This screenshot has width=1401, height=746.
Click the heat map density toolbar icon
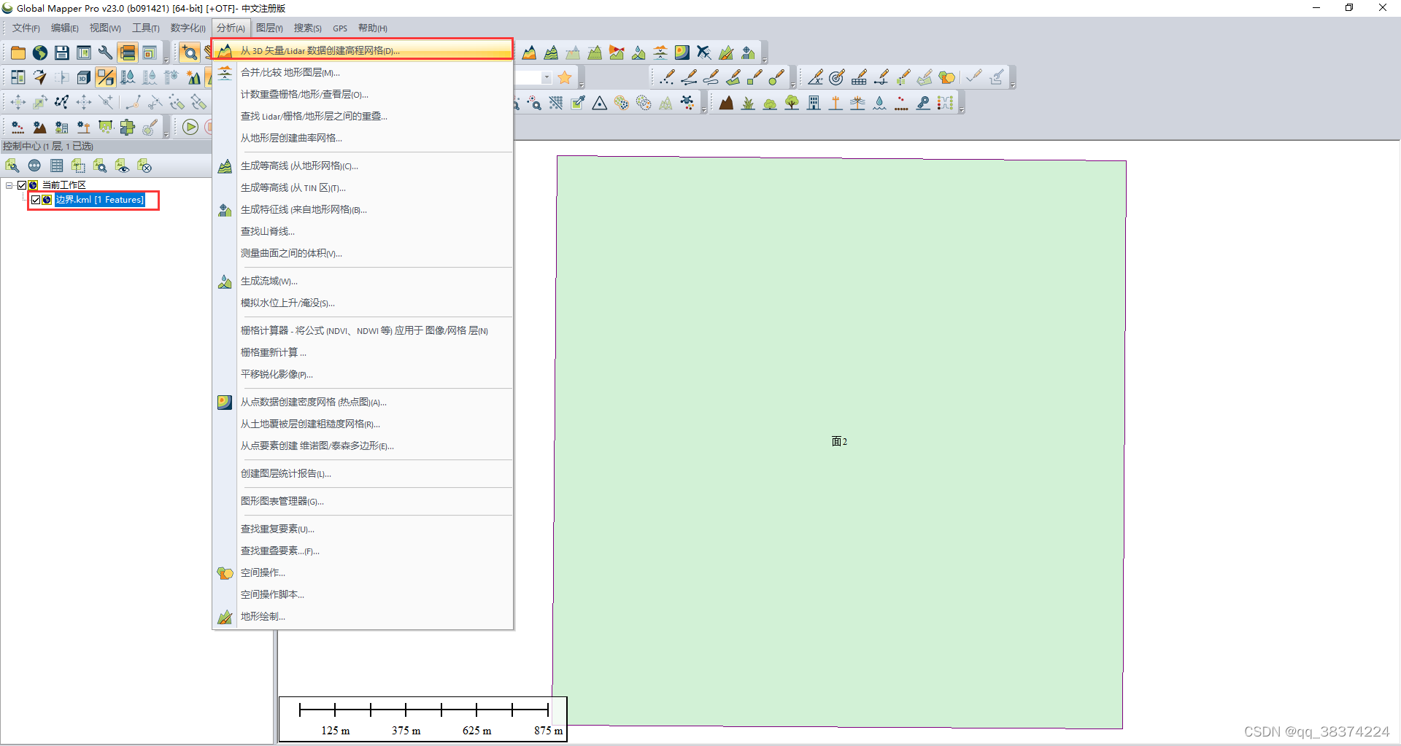(682, 53)
